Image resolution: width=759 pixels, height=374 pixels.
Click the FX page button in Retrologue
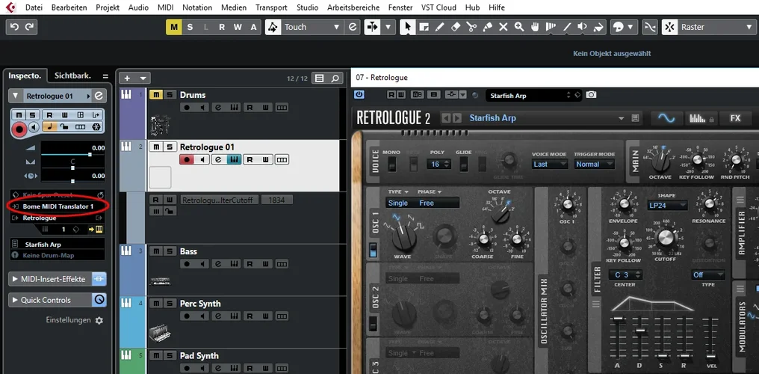pos(735,118)
